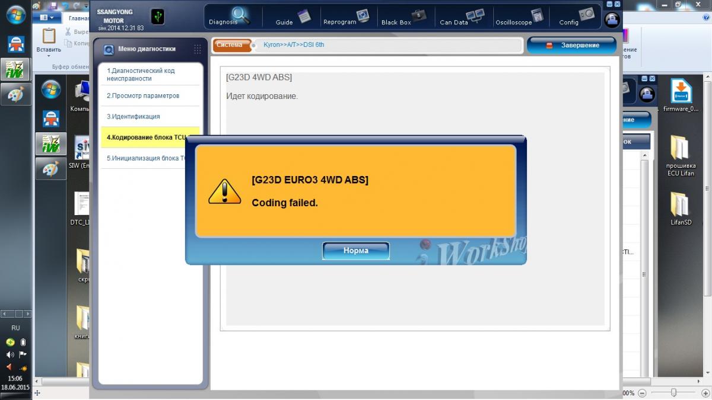The height and width of the screenshot is (400, 712).
Task: Click the Redo arrow in Paint title bar
Action: pyautogui.click(x=78, y=5)
